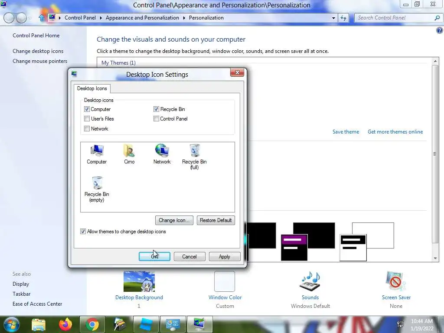Click the Desktop Icon Settings title bar icon
444x333 pixels.
74,74
